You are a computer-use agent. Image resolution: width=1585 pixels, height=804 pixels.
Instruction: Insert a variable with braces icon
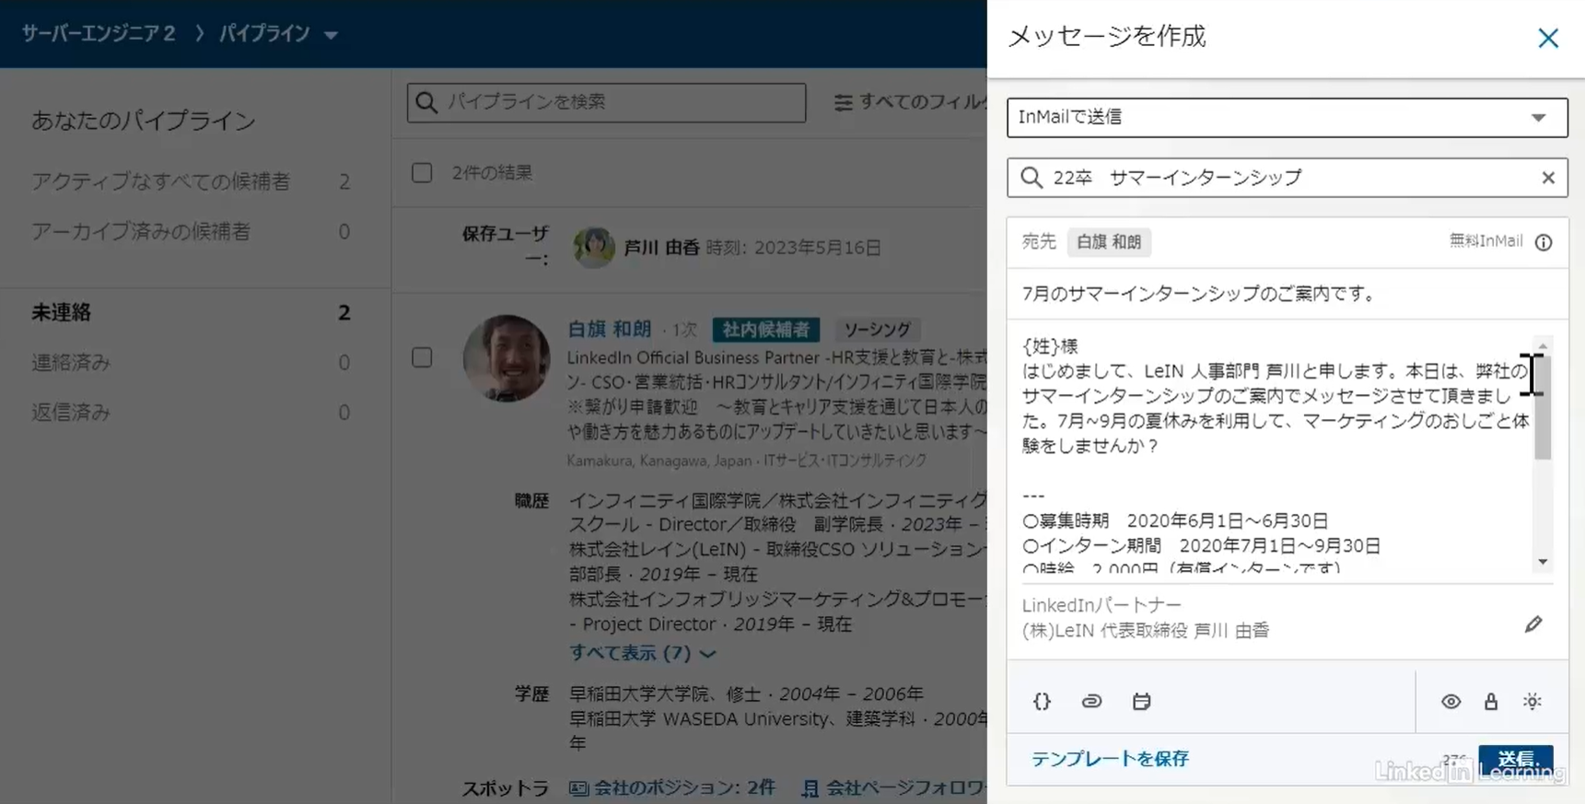[1042, 701]
